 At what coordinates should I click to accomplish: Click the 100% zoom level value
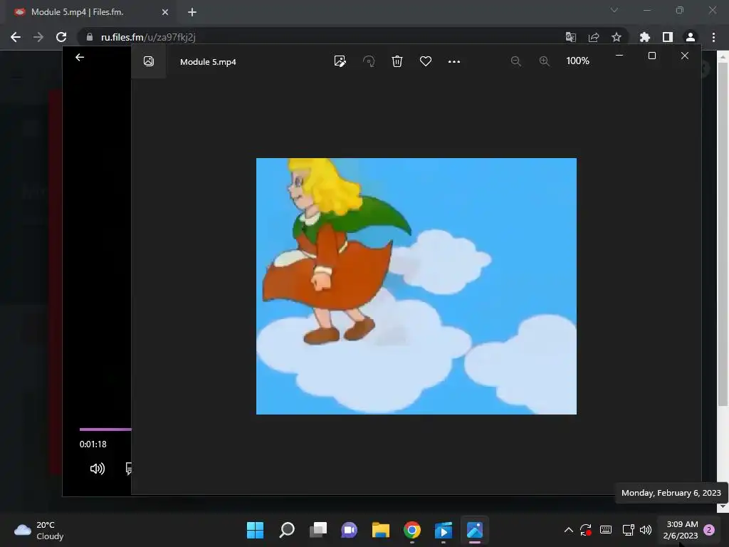pyautogui.click(x=577, y=61)
